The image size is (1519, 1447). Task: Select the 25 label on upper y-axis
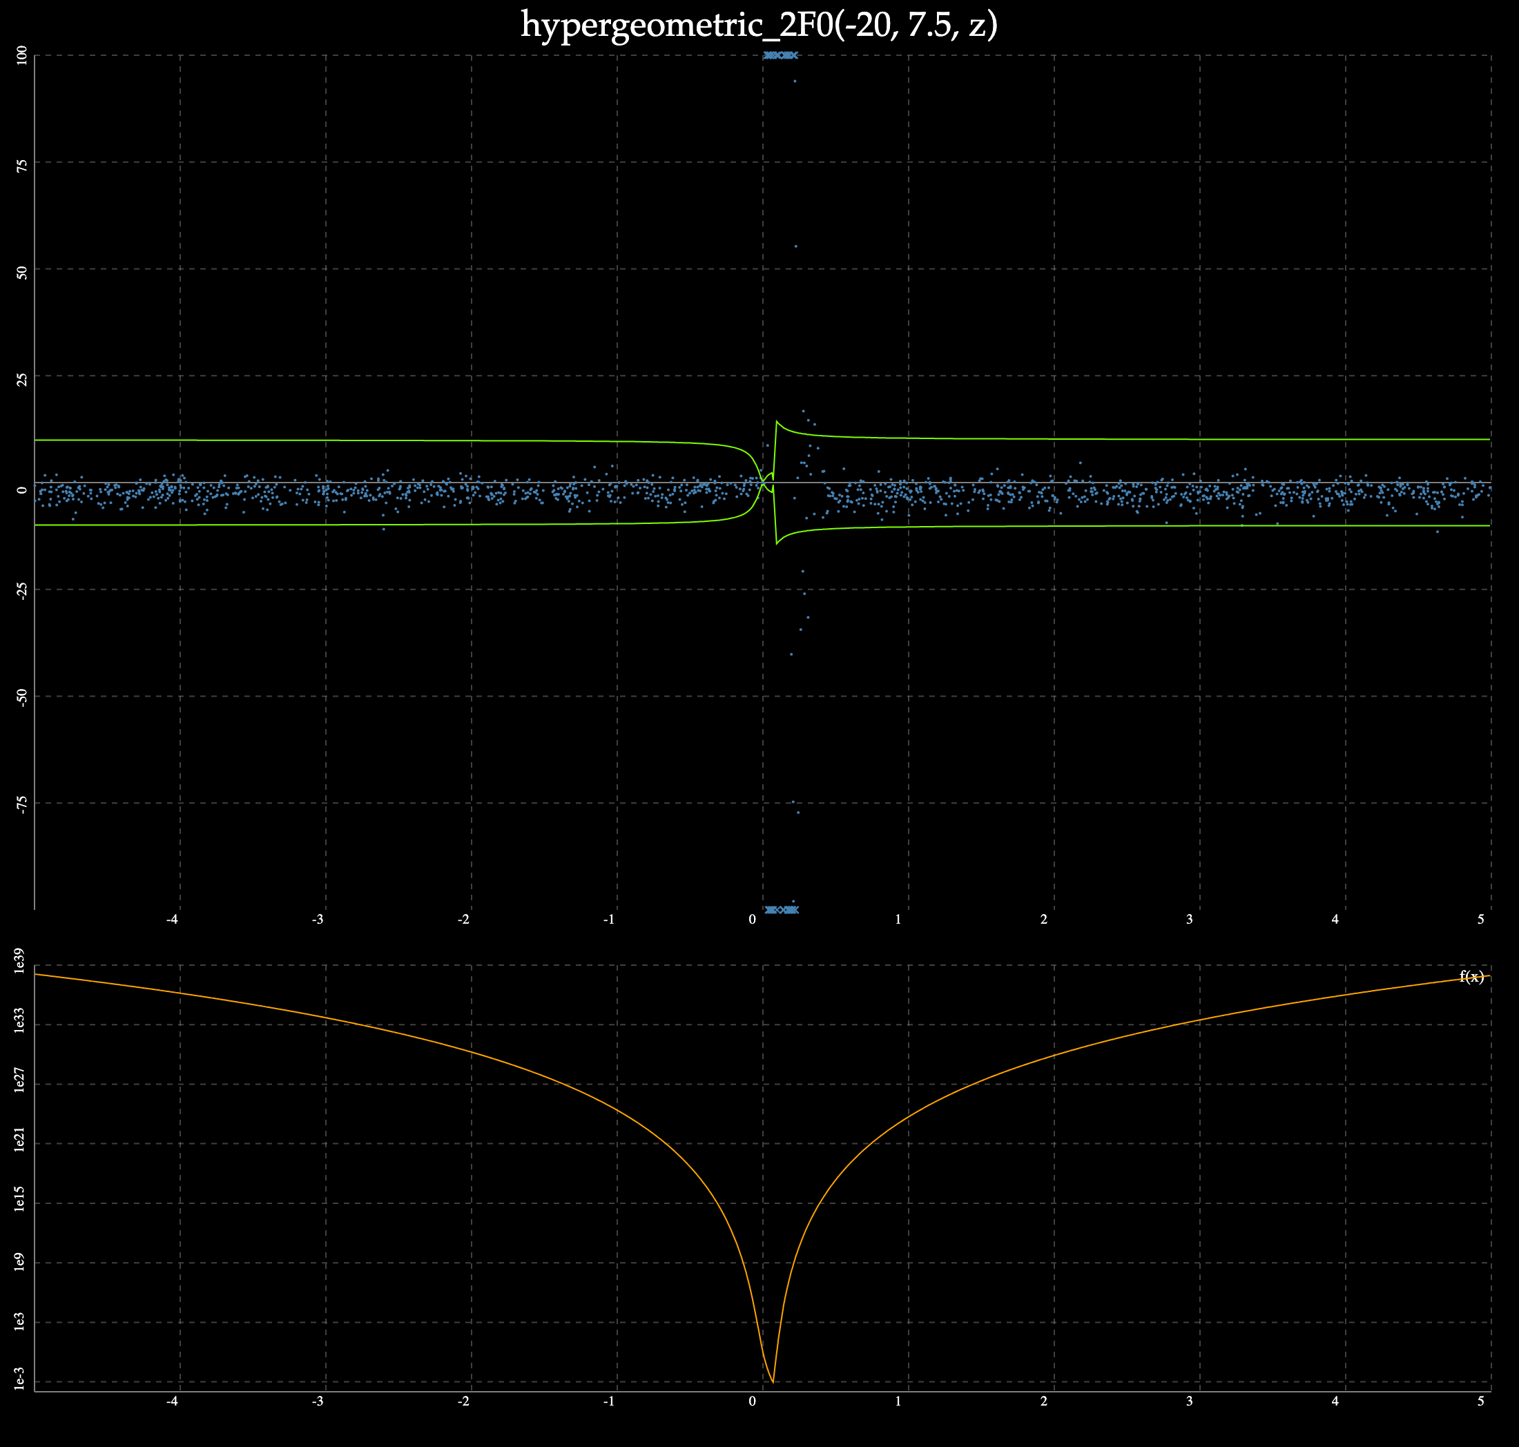(x=21, y=382)
